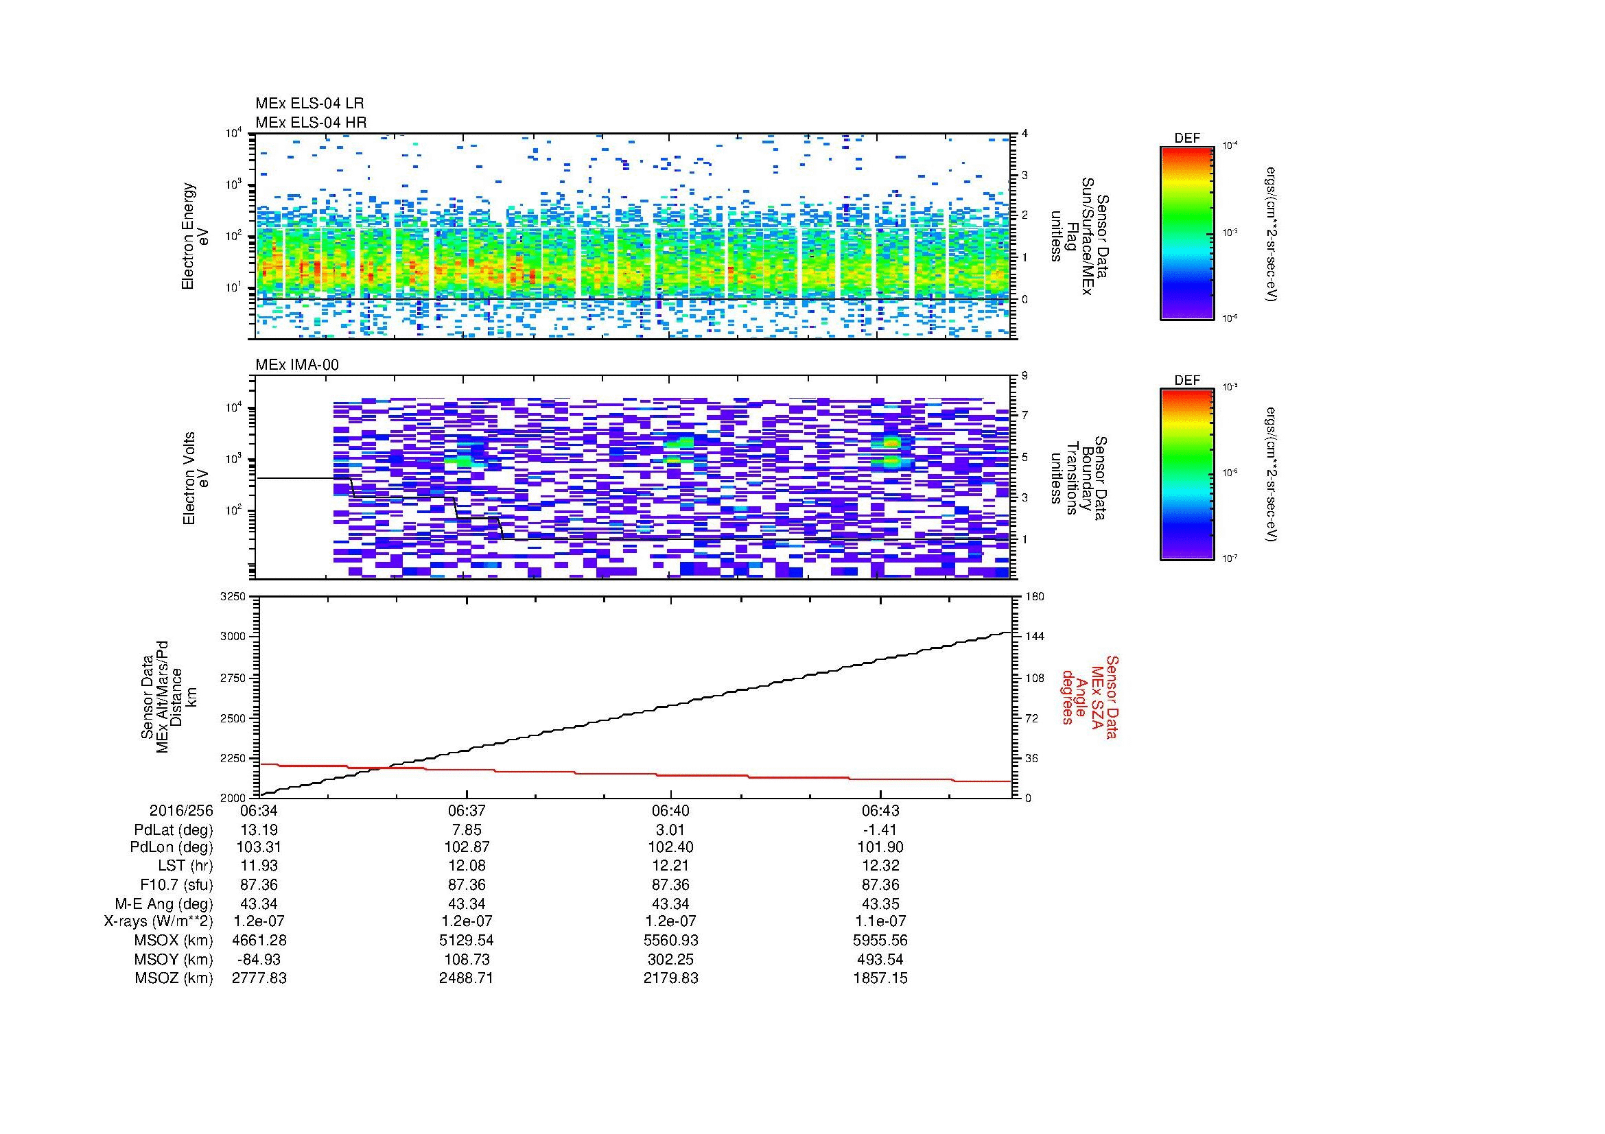Click M-E Ang value '43.35'
Screen dimensions: 1605x1134
click(x=880, y=904)
